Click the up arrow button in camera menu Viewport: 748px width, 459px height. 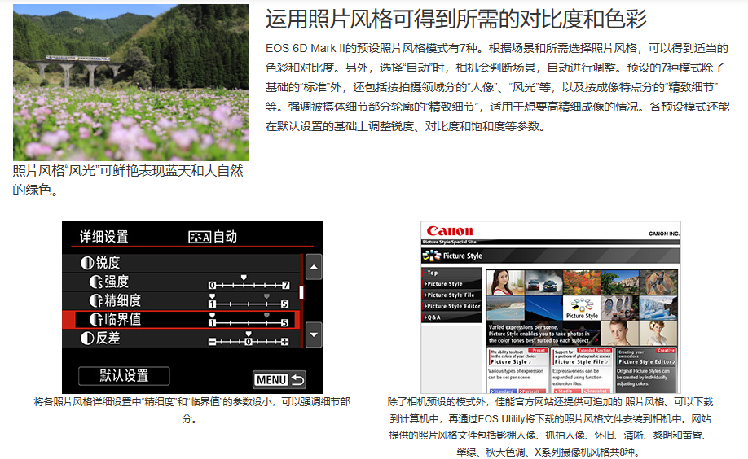pos(314,267)
